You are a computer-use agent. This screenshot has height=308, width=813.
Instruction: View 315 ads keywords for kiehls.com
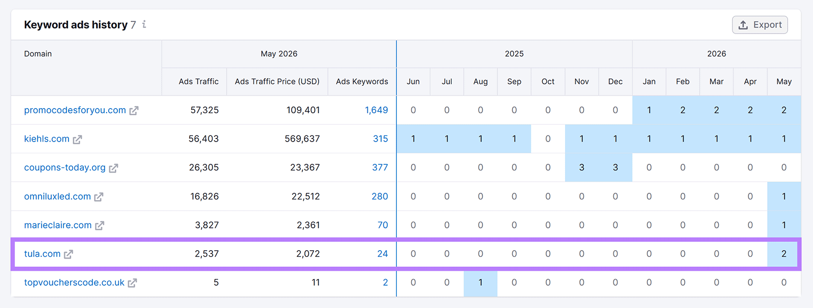point(380,139)
